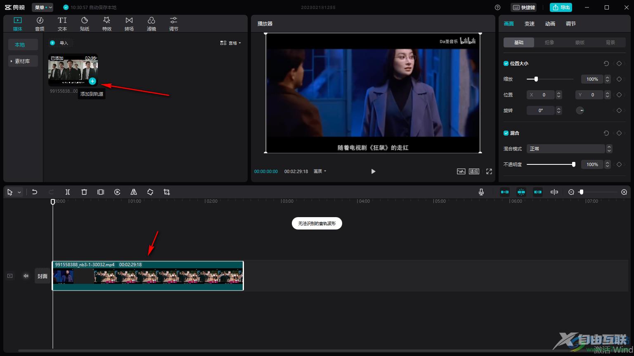Add a keyframe for 旋转 (Rotation)
Image resolution: width=634 pixels, height=356 pixels.
click(619, 110)
